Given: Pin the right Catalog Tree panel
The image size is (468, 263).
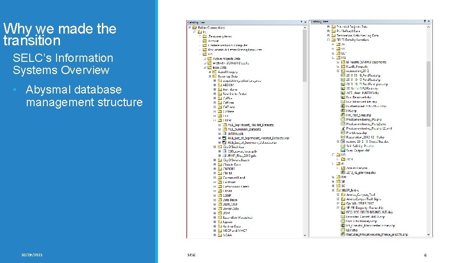Looking at the screenshot, I should (x=425, y=21).
